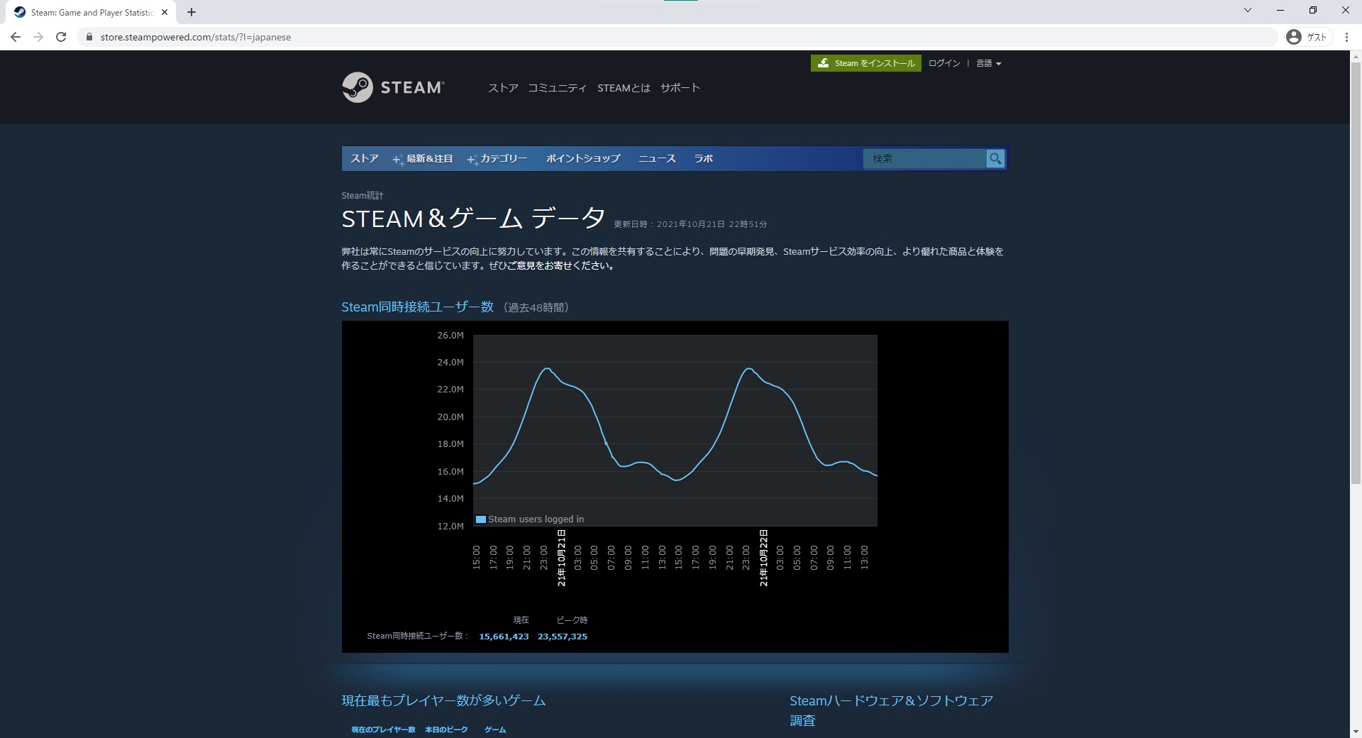This screenshot has width=1362, height=738.
Task: Select ストア tab in the blue store bar
Action: (365, 158)
